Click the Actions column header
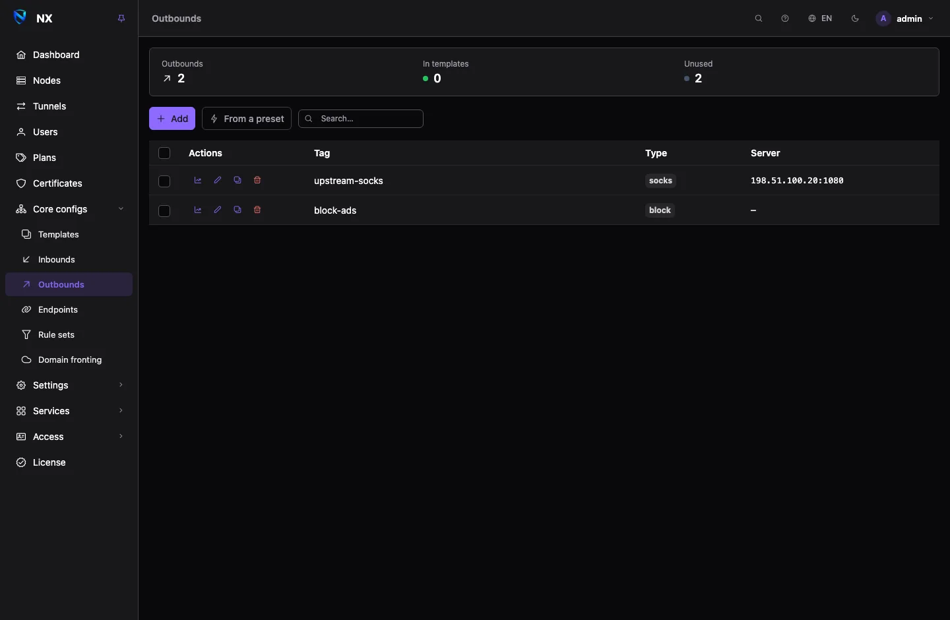The width and height of the screenshot is (950, 620). (x=205, y=153)
